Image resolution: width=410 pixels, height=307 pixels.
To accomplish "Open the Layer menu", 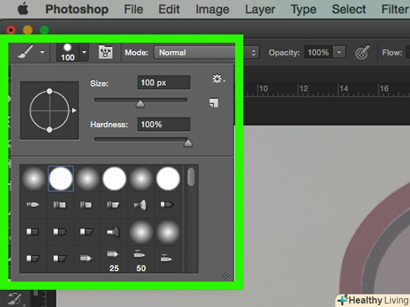I will pos(260,10).
